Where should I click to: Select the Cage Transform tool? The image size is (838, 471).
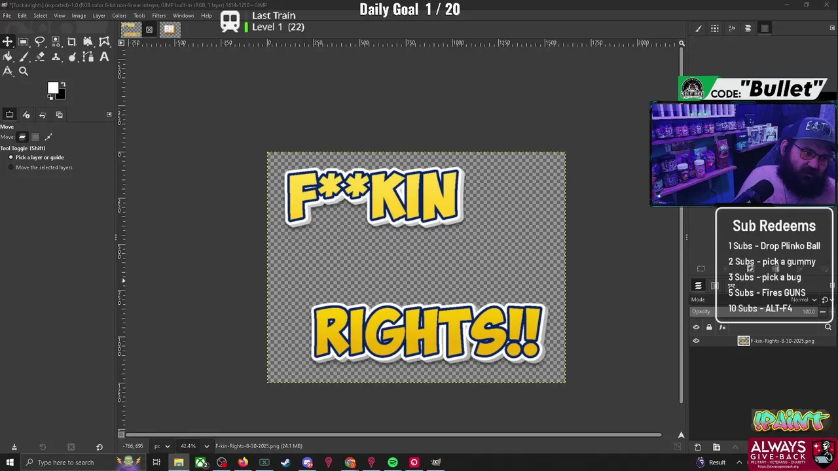(104, 42)
